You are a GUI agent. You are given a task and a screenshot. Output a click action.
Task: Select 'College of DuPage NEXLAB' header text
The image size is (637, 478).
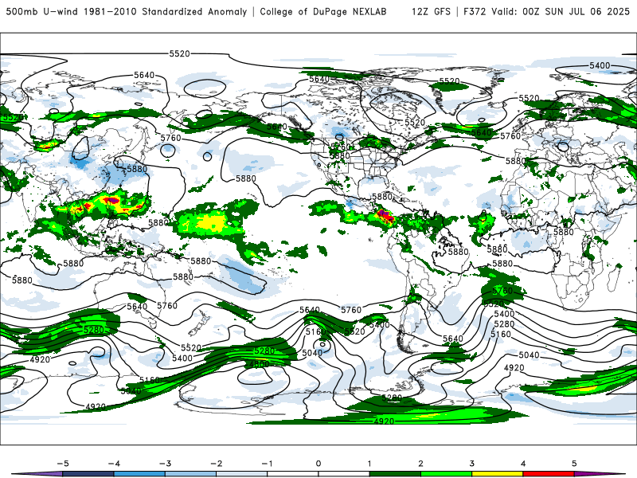[x=323, y=12]
